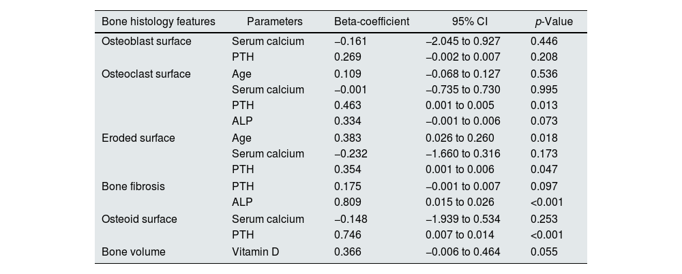The image size is (682, 274).
Task: Click the Bone volume p-value 0.055
Action: click(x=544, y=252)
